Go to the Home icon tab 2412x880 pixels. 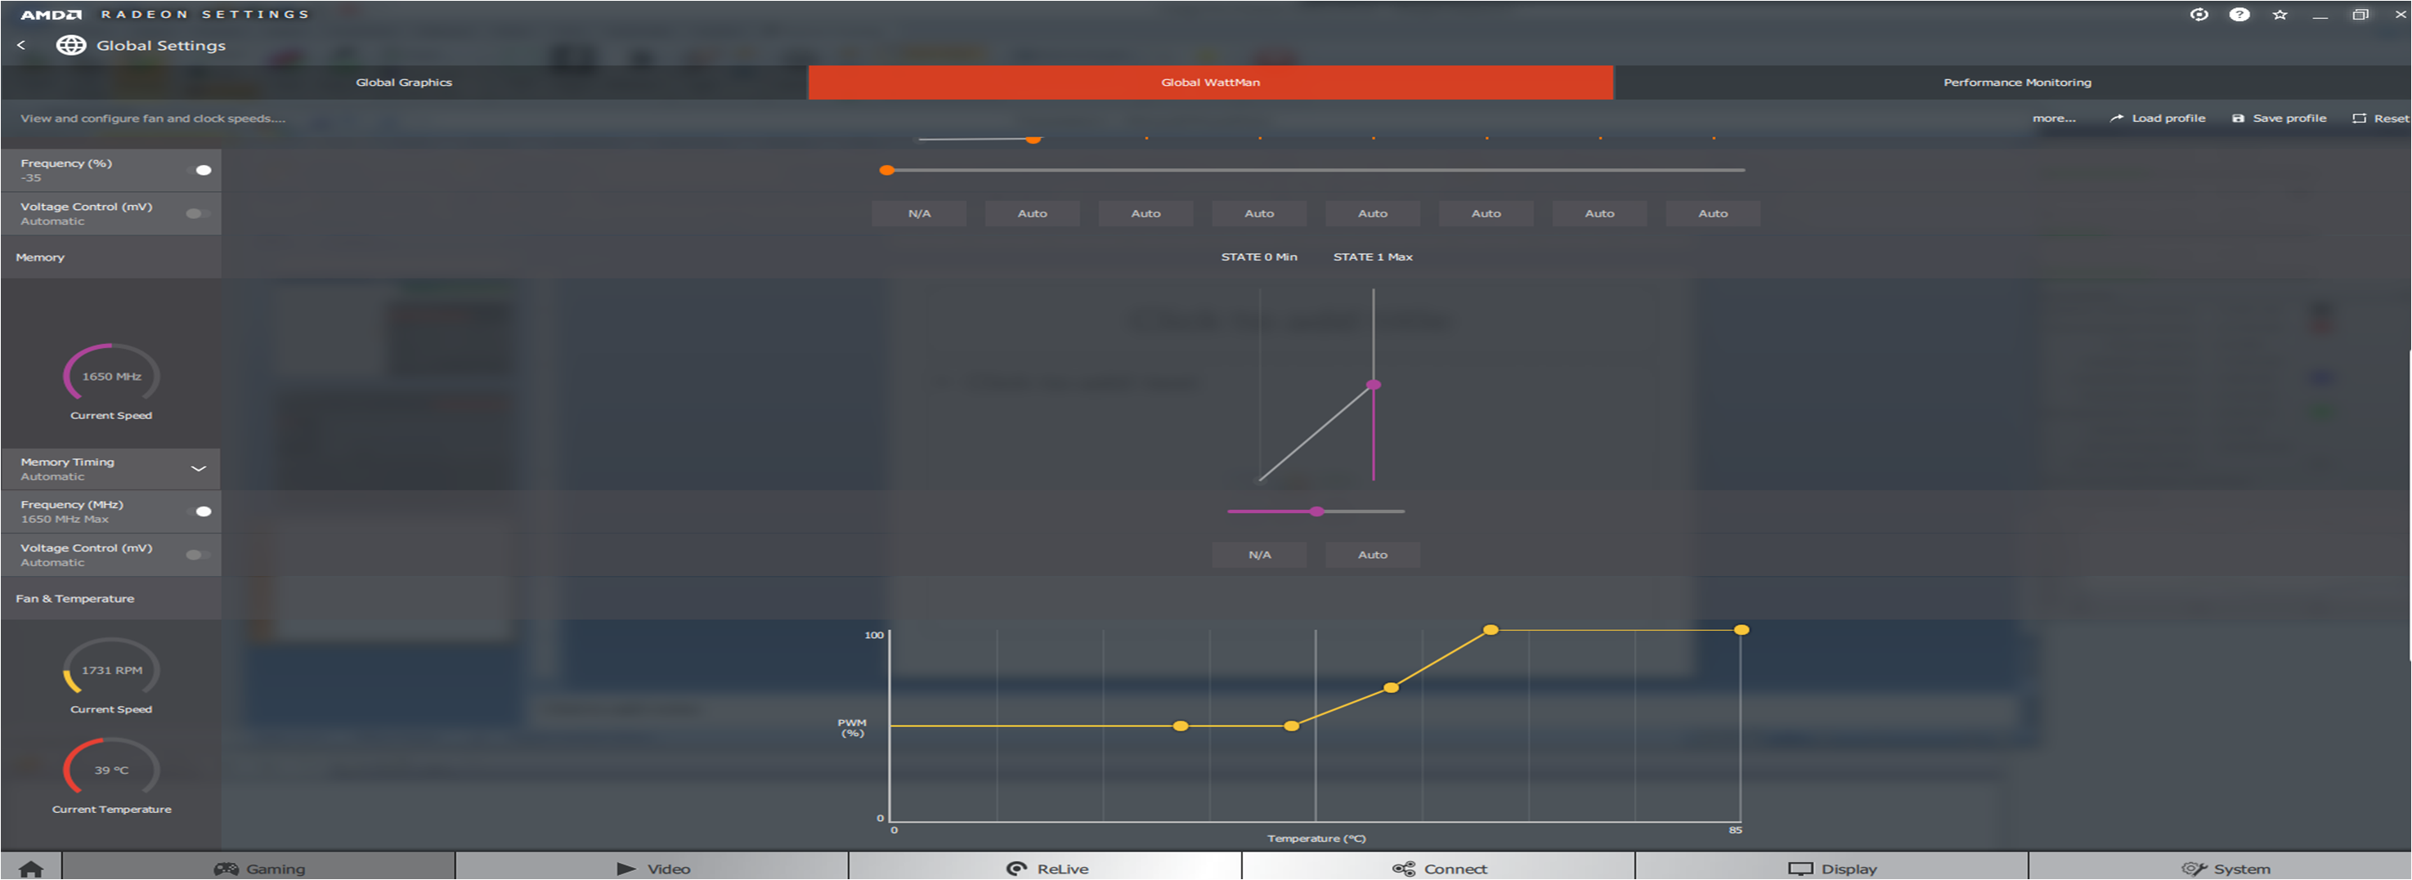point(31,867)
